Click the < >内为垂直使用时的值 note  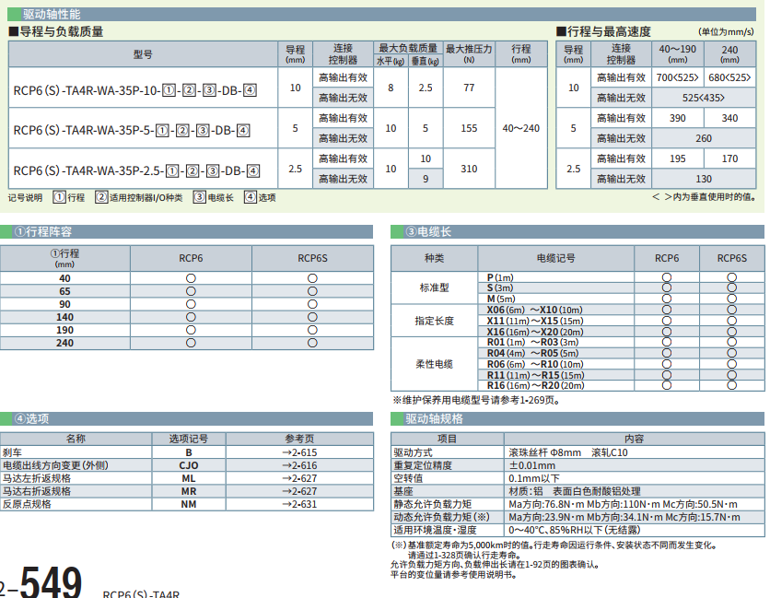tap(705, 197)
